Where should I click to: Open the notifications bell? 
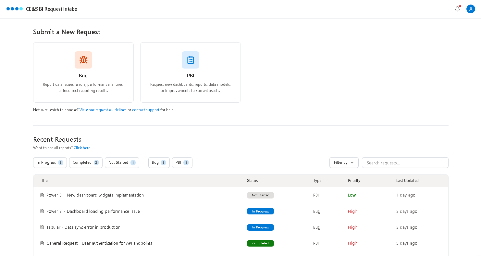[457, 9]
